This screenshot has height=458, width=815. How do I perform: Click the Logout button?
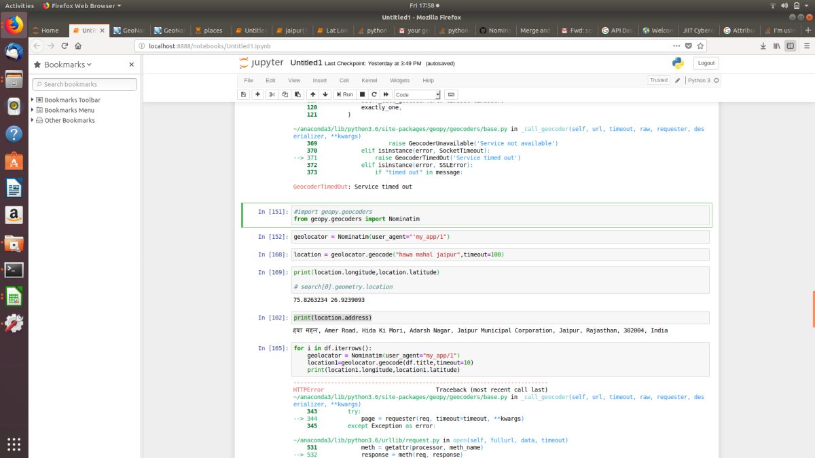tap(706, 62)
